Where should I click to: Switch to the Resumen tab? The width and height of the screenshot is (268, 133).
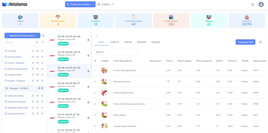click(142, 42)
